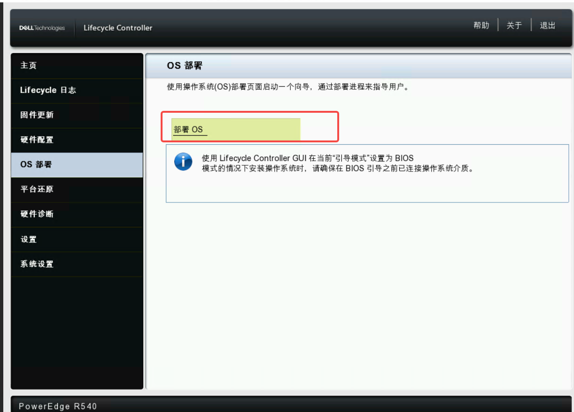Image resolution: width=574 pixels, height=412 pixels.
Task: Click the Lifecycle Controller title text
Action: (118, 28)
